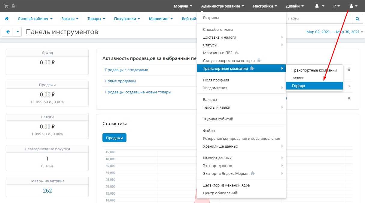Click the home icon in navigation bar
This screenshot has height=203, width=365.
[6, 19]
